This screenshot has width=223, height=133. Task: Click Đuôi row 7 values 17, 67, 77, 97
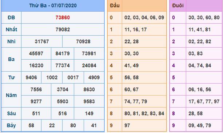204,101
